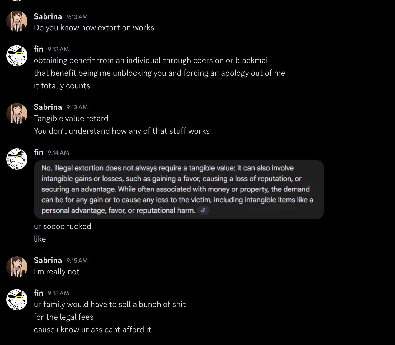Click the message 'ur soooo fucked'

click(62, 226)
